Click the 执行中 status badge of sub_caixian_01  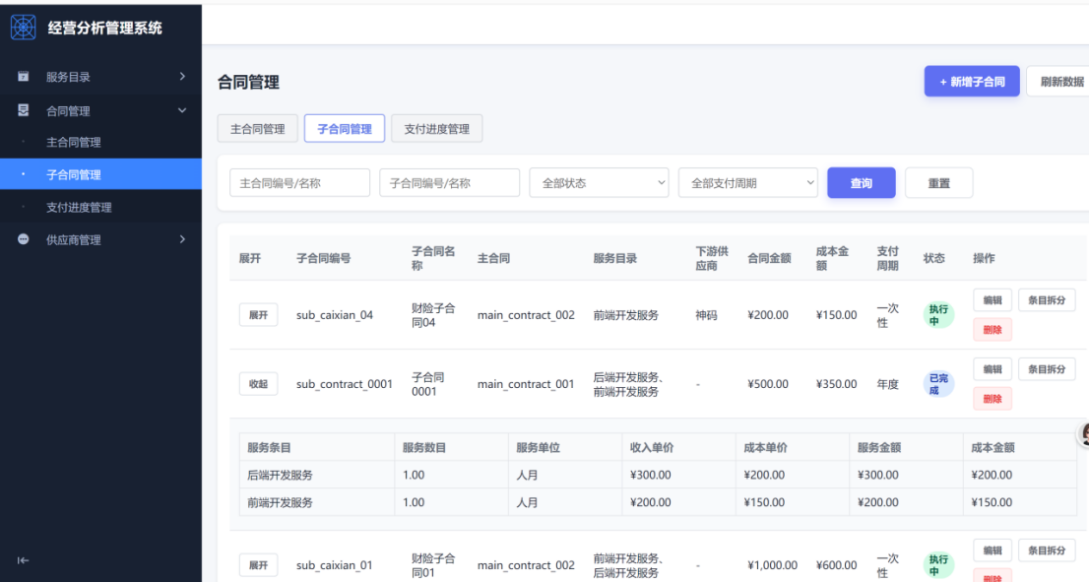tap(938, 565)
